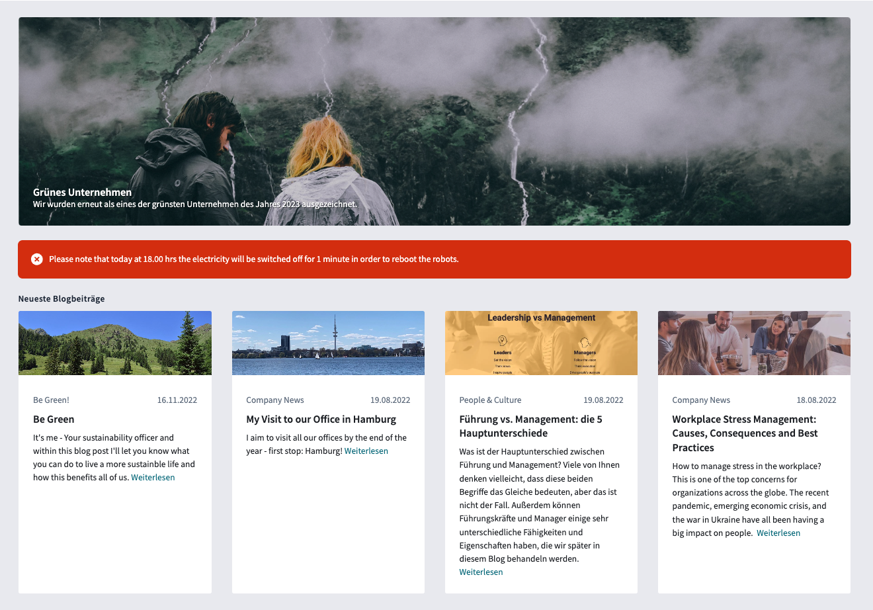The width and height of the screenshot is (873, 610).
Task: Click the "Neueste Blogbeiträge" section heading
Action: pyautogui.click(x=62, y=298)
